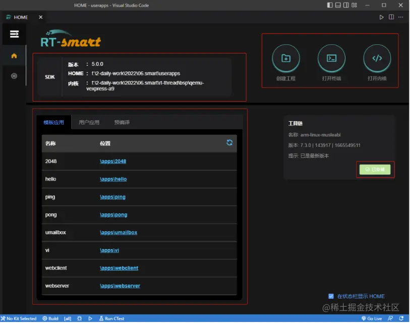Click the launch play icon in status bar
This screenshot has height=323, width=410.
tap(90, 318)
